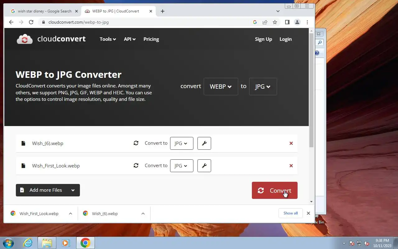Click the page vertical scrollbar thumb
Screen dimensions: 398x249
point(311,90)
